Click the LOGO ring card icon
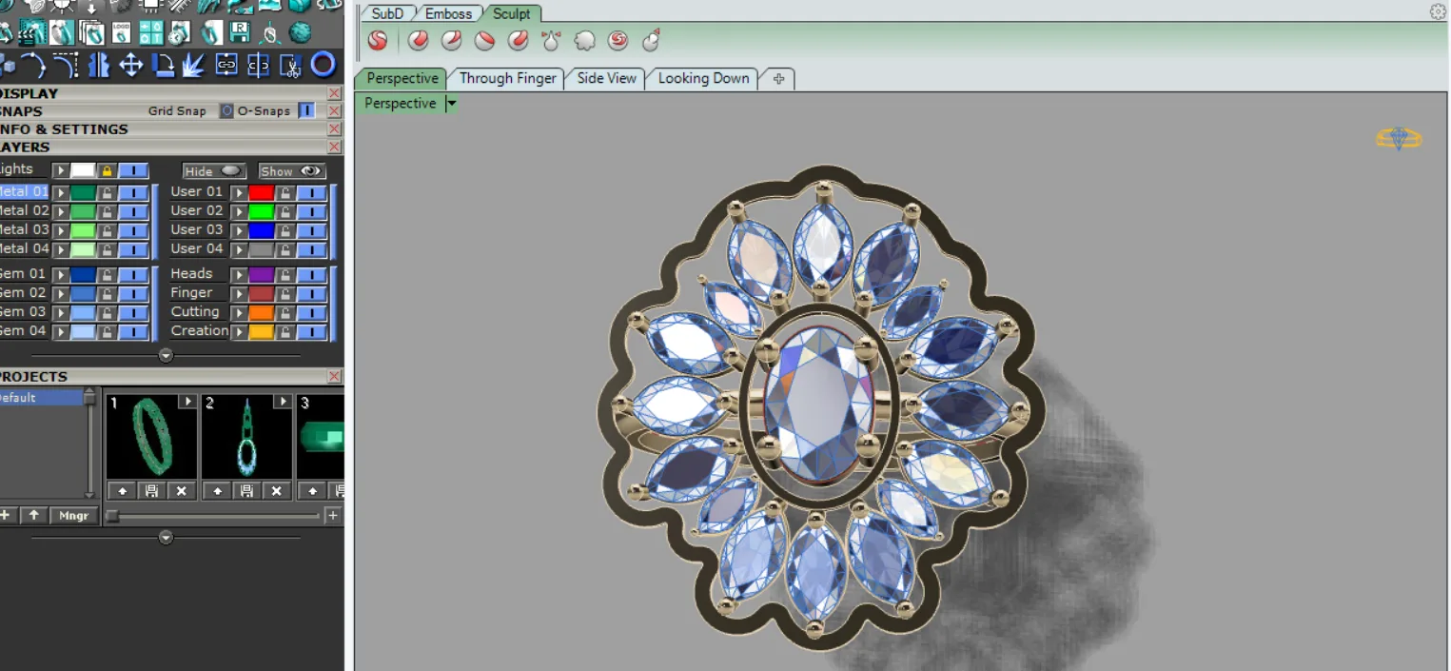1451x671 pixels. (x=121, y=33)
